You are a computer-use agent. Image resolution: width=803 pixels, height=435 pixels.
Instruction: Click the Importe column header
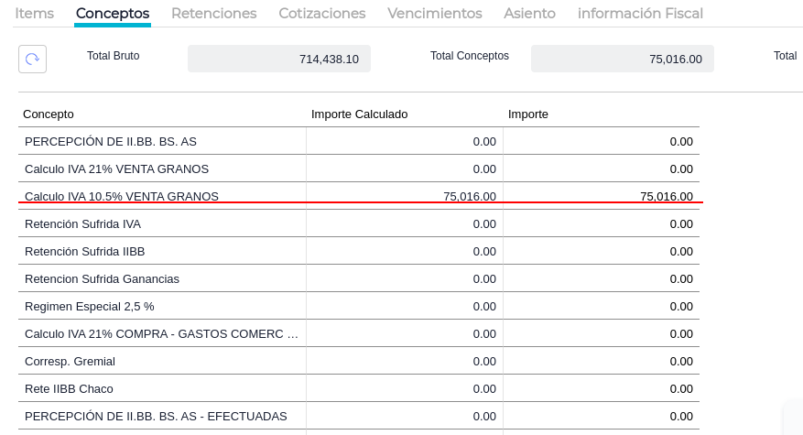pyautogui.click(x=528, y=114)
